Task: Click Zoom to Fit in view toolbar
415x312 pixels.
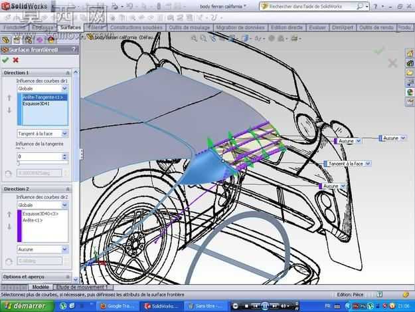Action: click(x=195, y=39)
